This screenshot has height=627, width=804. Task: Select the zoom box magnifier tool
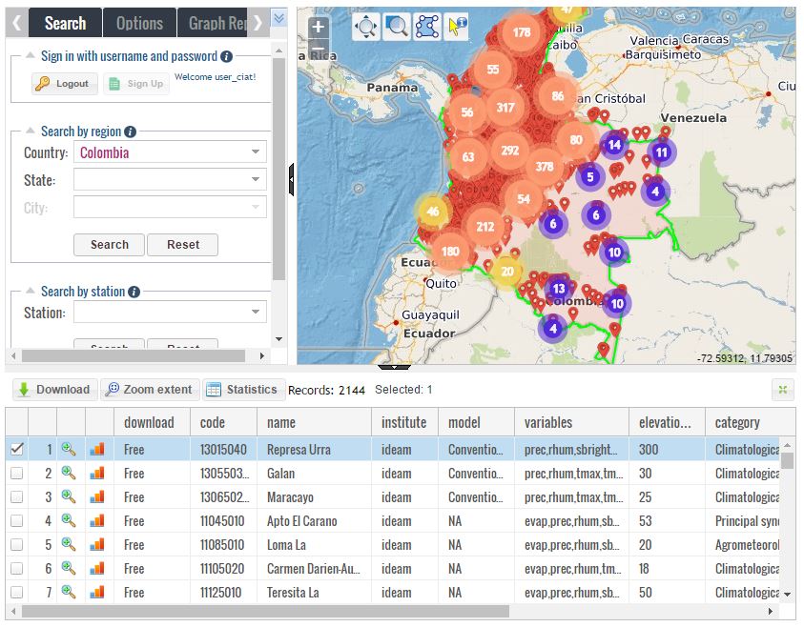coord(397,28)
